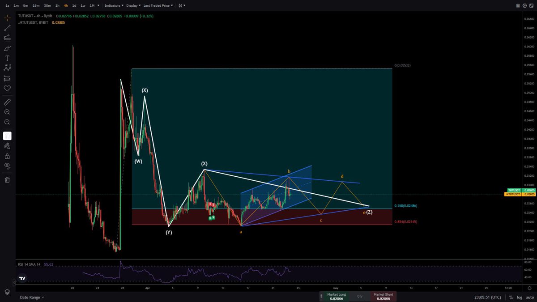Switch to the 1s timeframe
This screenshot has height=302, width=537.
coord(7,6)
